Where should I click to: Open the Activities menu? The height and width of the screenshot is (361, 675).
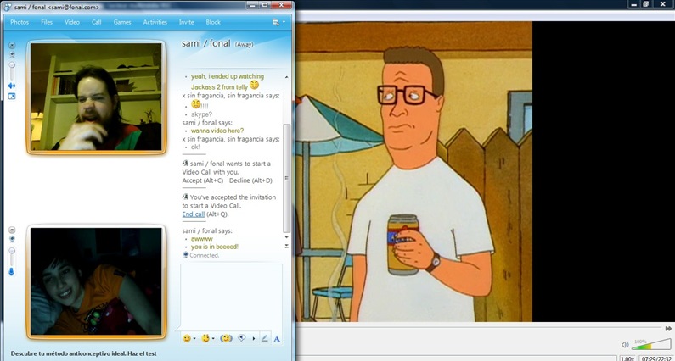click(x=155, y=22)
